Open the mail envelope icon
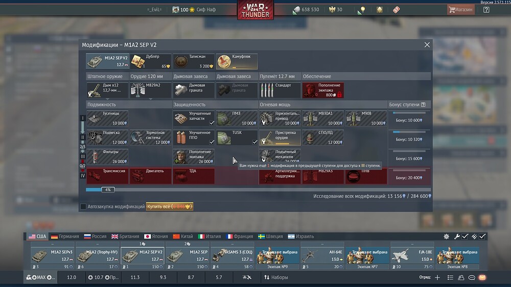Viewport: 511px width, 287px height. pos(482,278)
